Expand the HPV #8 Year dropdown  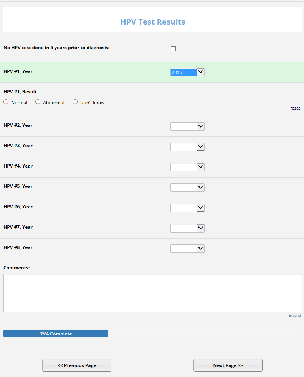(187, 249)
